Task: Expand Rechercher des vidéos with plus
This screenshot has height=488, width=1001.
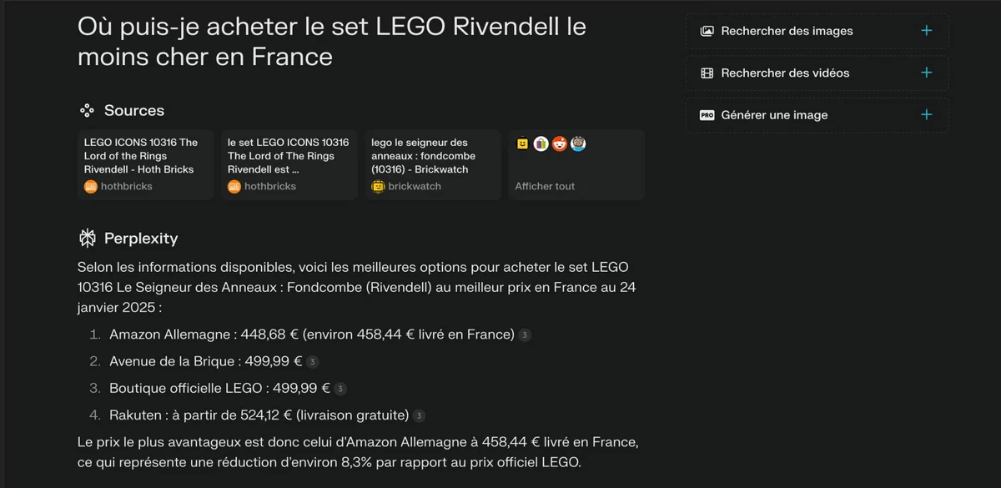Action: pyautogui.click(x=926, y=73)
